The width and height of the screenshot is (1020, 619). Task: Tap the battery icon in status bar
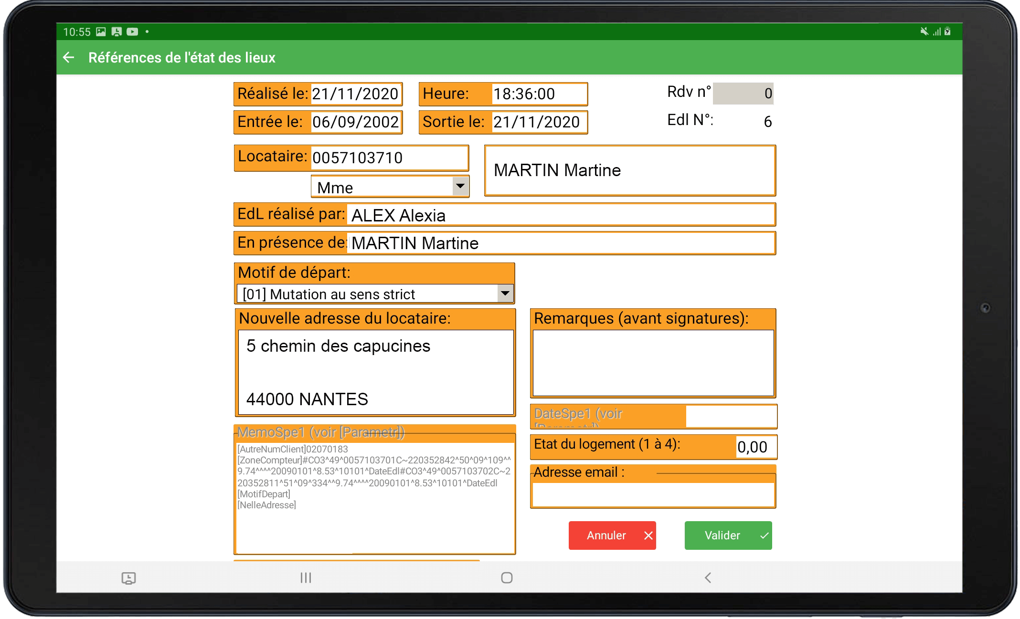tap(947, 31)
